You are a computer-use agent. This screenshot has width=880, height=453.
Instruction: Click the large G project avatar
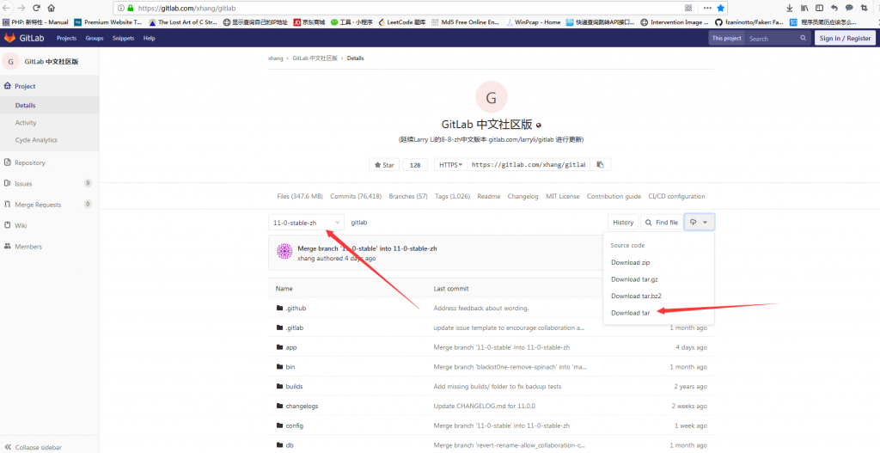491,97
